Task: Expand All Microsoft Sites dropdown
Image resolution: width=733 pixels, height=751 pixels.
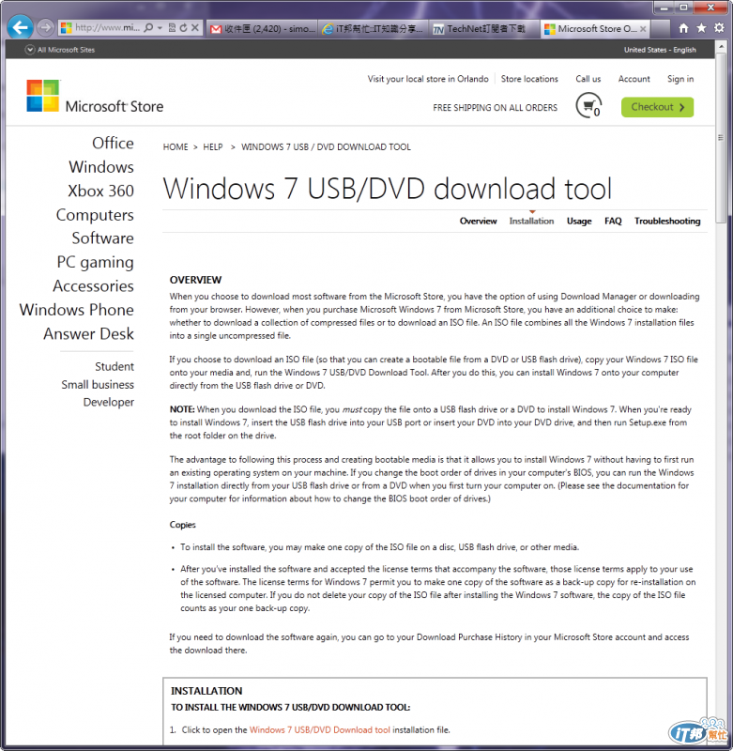Action: tap(60, 50)
